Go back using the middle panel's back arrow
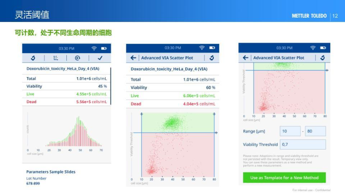Viewport: 345px width, 194px height. click(x=133, y=58)
